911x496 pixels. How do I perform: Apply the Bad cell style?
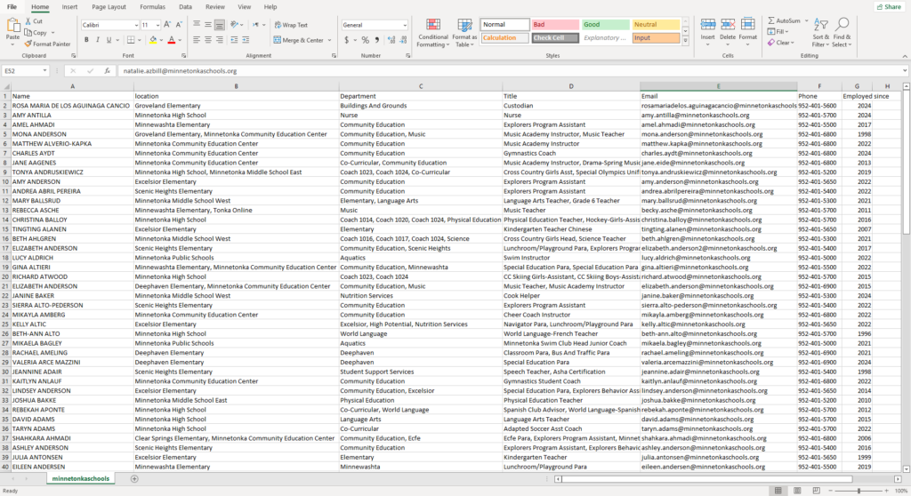click(x=555, y=24)
